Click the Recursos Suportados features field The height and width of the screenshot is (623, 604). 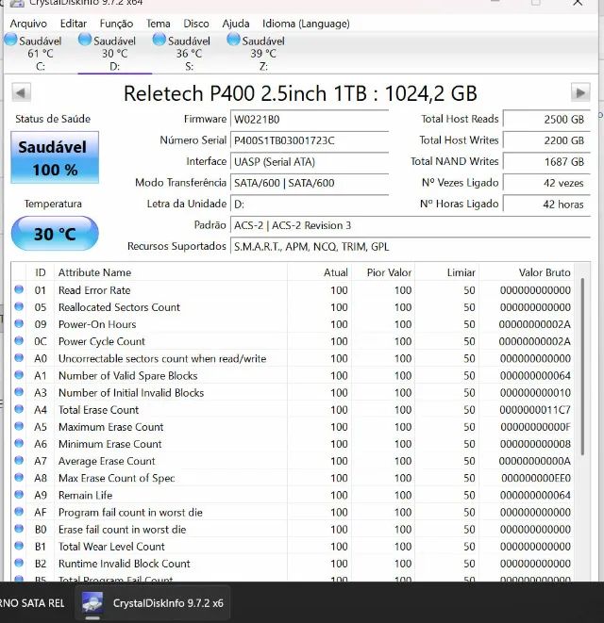click(410, 247)
